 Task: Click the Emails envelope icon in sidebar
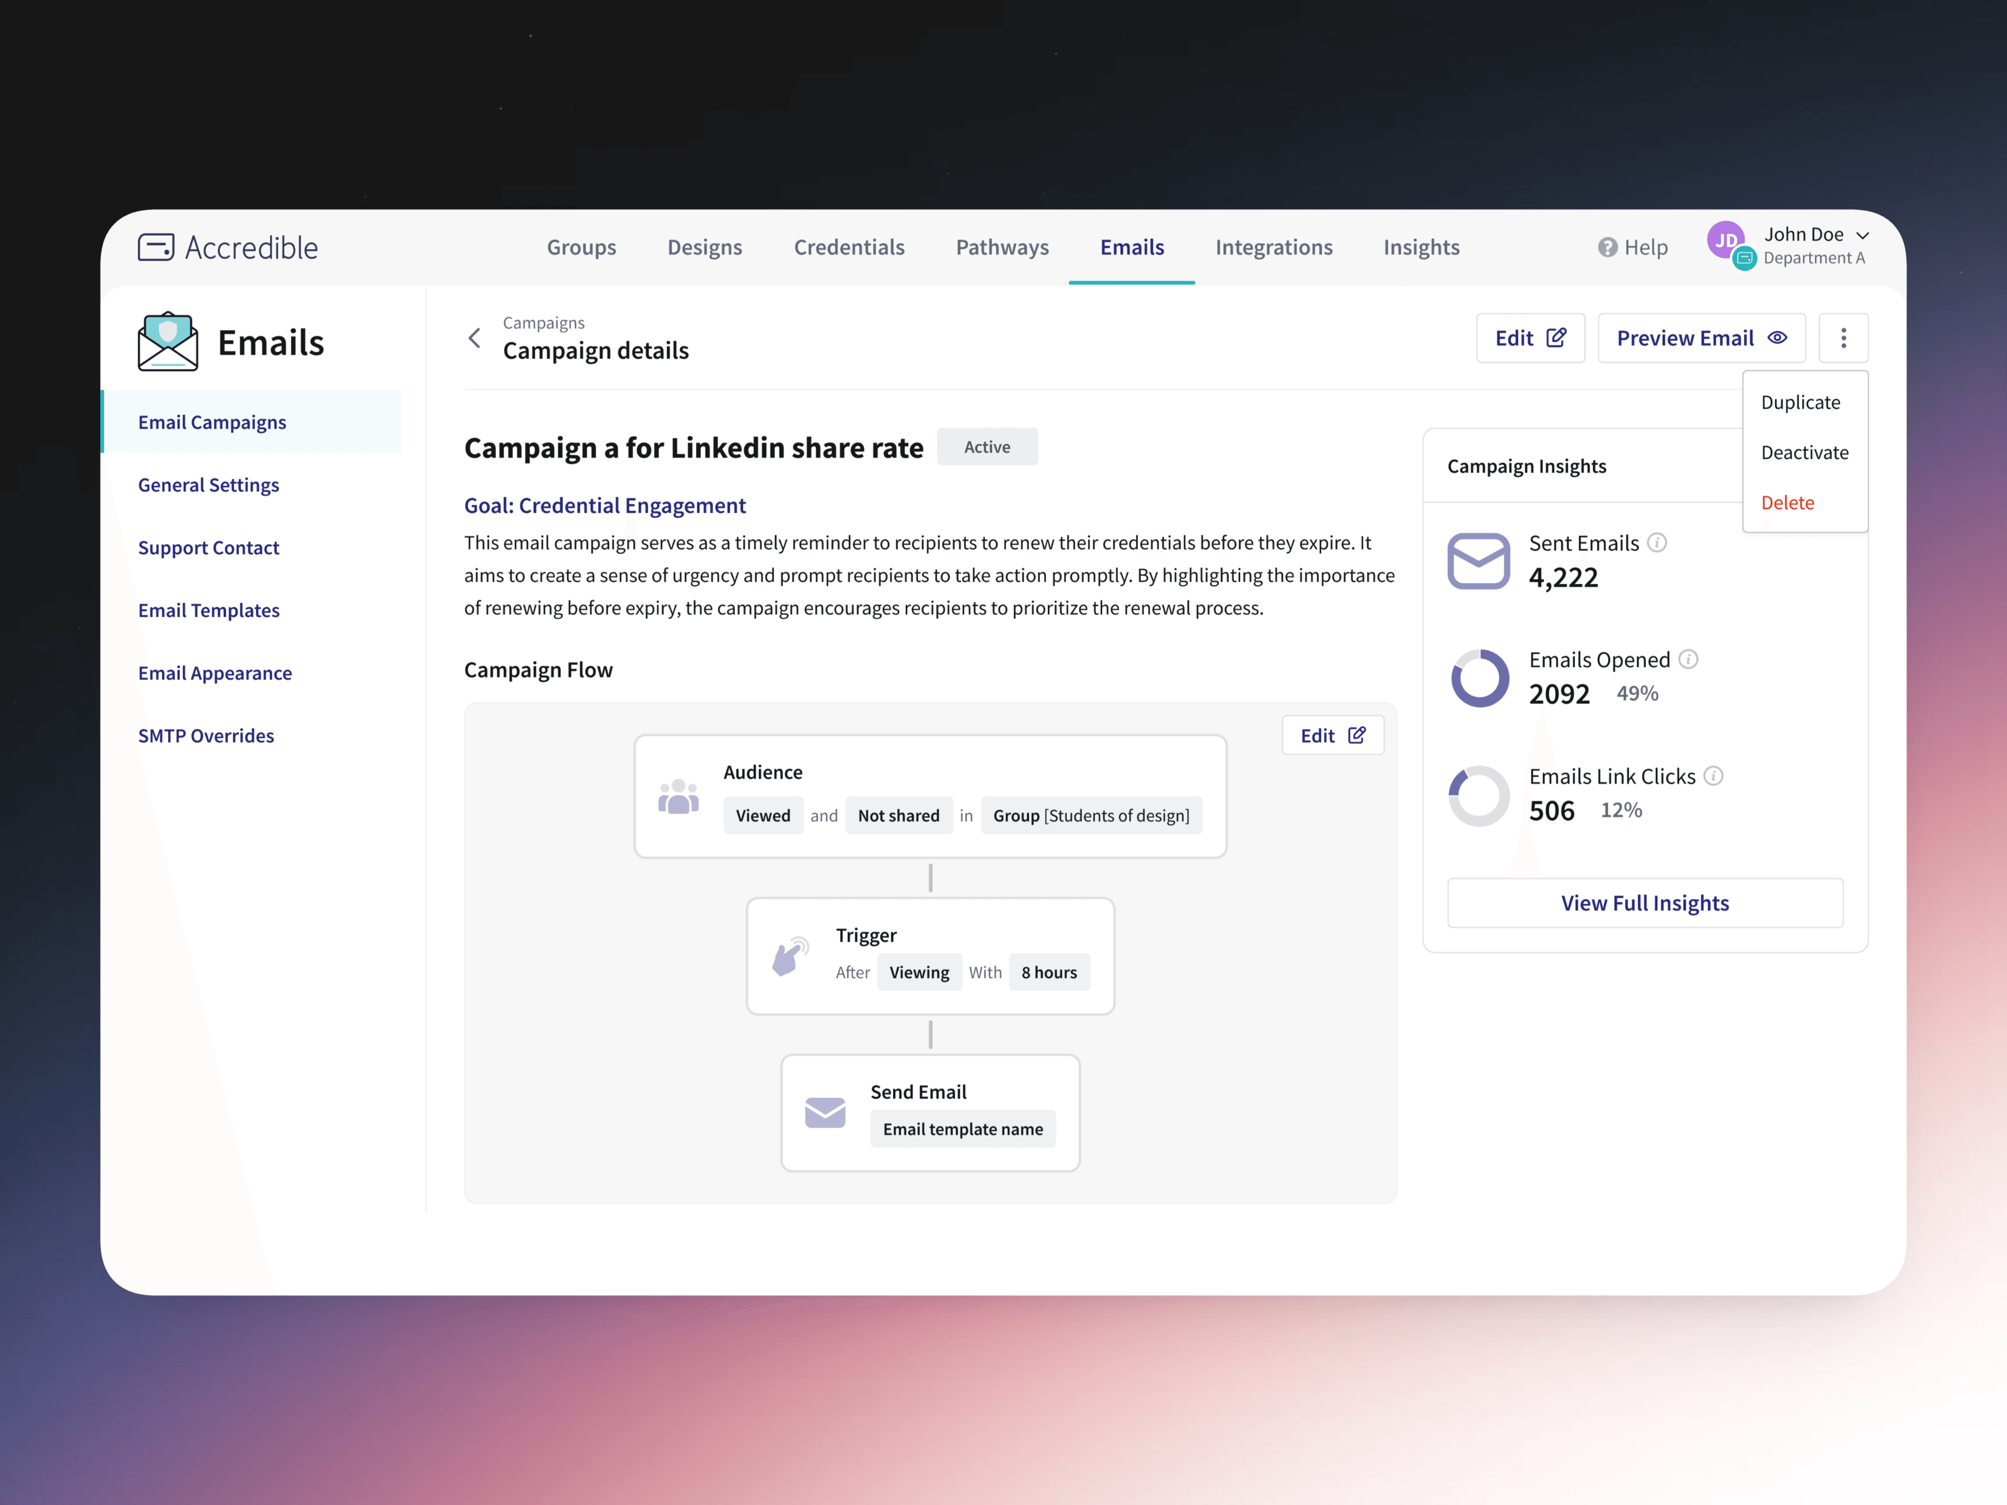coord(168,342)
